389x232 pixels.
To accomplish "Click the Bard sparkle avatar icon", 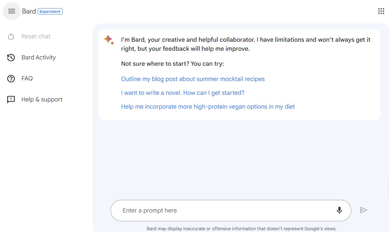I will coord(108,40).
